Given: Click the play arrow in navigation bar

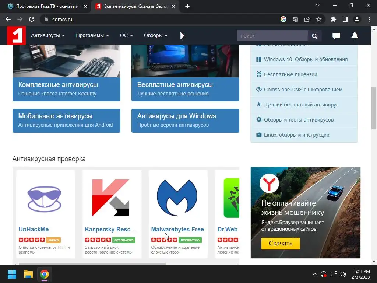Looking at the screenshot, I should [182, 36].
